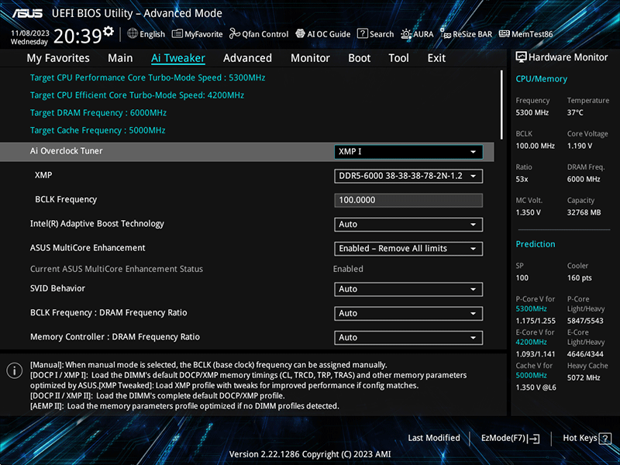The image size is (620, 465).
Task: Click Target CPU Performance Core Turbo-Mode Speed line
Action: pyautogui.click(x=147, y=77)
